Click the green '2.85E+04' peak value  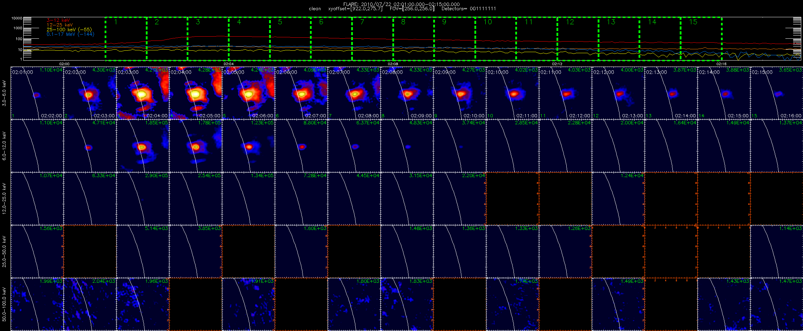click(527, 123)
